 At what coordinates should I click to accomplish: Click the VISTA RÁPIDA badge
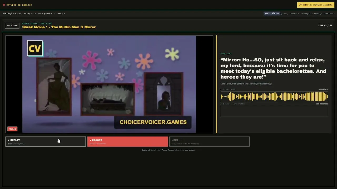(272, 13)
